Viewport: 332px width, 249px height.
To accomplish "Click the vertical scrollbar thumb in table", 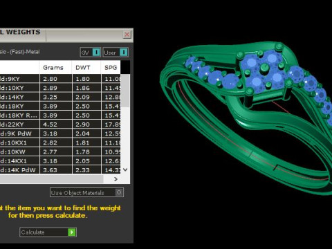I will click(x=125, y=91).
